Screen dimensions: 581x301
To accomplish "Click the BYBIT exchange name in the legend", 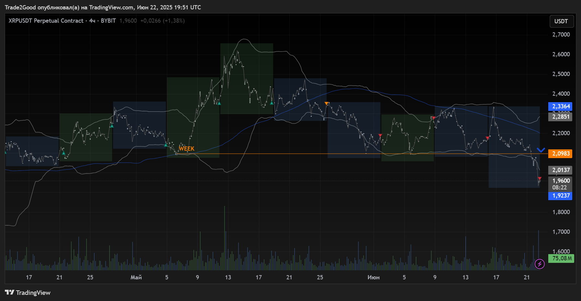I will (x=108, y=21).
